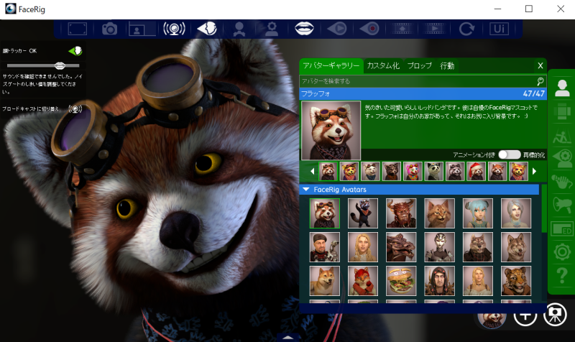Image resolution: width=575 pixels, height=342 pixels.
Task: Select the Shiba dog avatar thumbnail
Action: [x=325, y=281]
